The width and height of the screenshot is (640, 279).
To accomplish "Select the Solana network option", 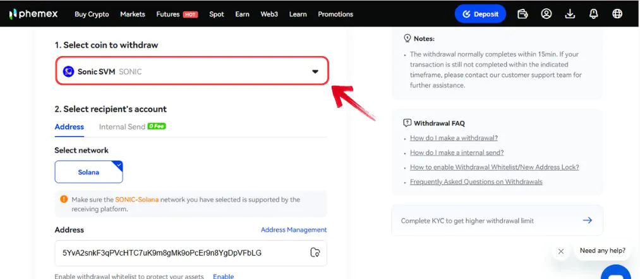I will pyautogui.click(x=88, y=172).
